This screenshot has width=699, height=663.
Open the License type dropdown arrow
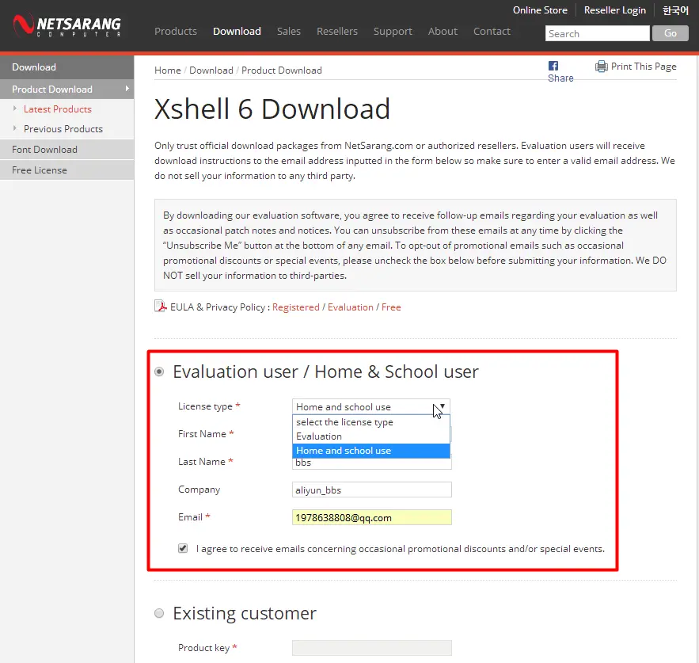(x=443, y=406)
